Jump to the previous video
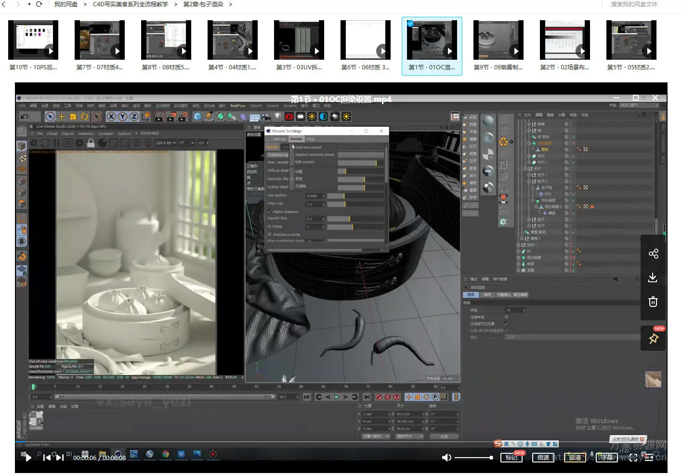This screenshot has width=682, height=474. 47,458
